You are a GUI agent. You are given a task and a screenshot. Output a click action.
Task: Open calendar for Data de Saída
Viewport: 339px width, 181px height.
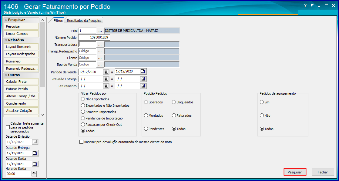(35, 164)
